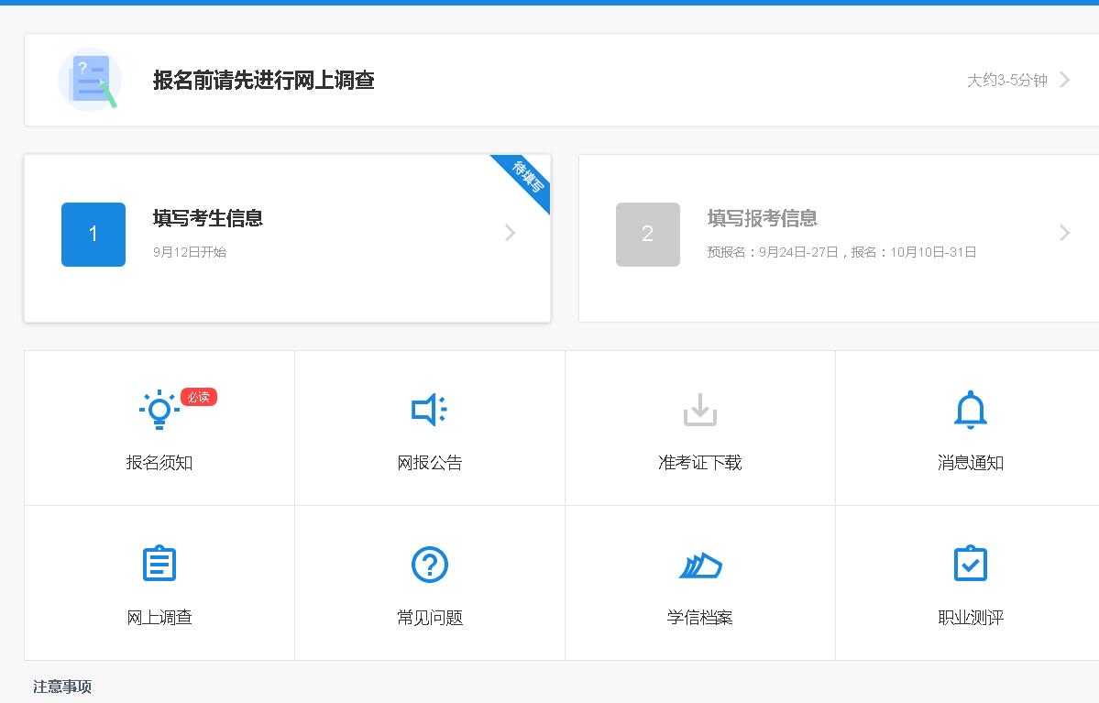The image size is (1099, 703).
Task: Click the clipboard 网上调查 icon
Action: (159, 564)
